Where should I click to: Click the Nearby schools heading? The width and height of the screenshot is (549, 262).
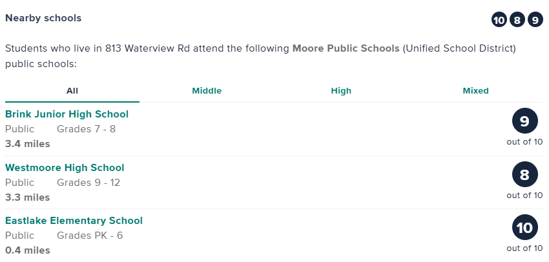43,18
